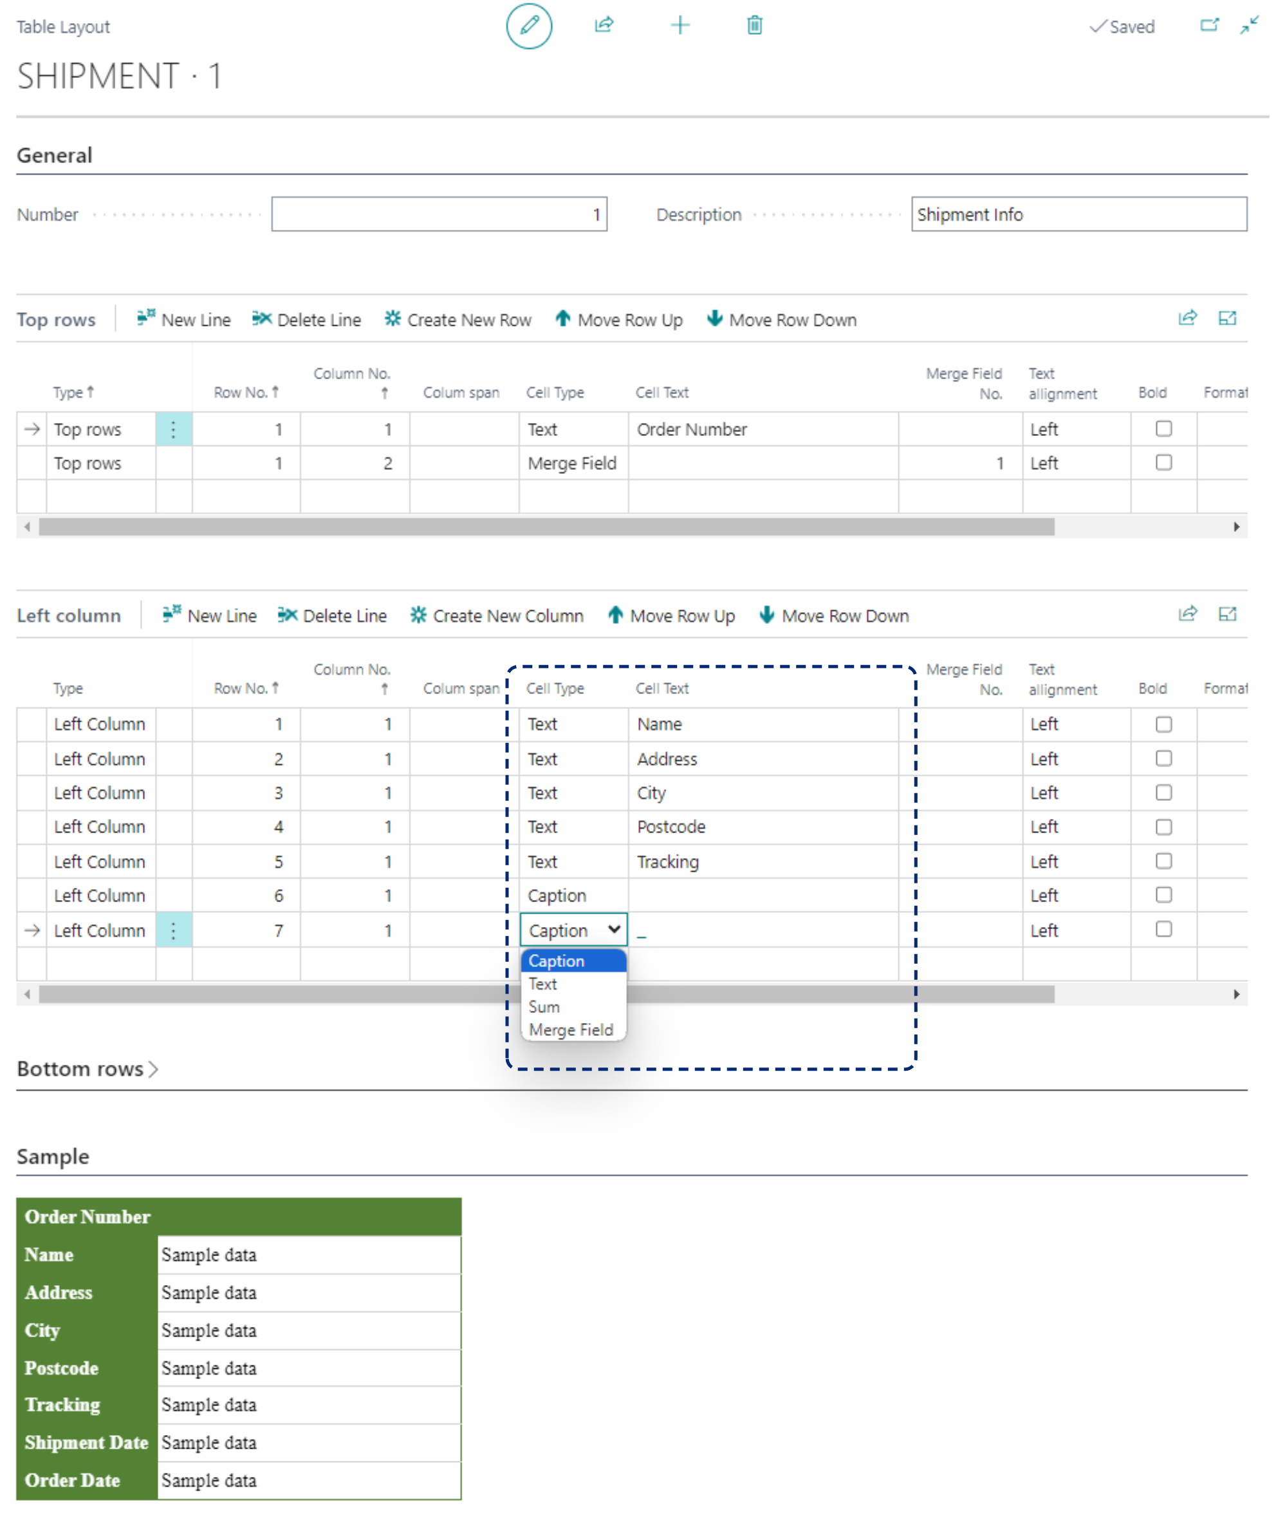
Task: Click the Left column section title
Action: click(69, 616)
